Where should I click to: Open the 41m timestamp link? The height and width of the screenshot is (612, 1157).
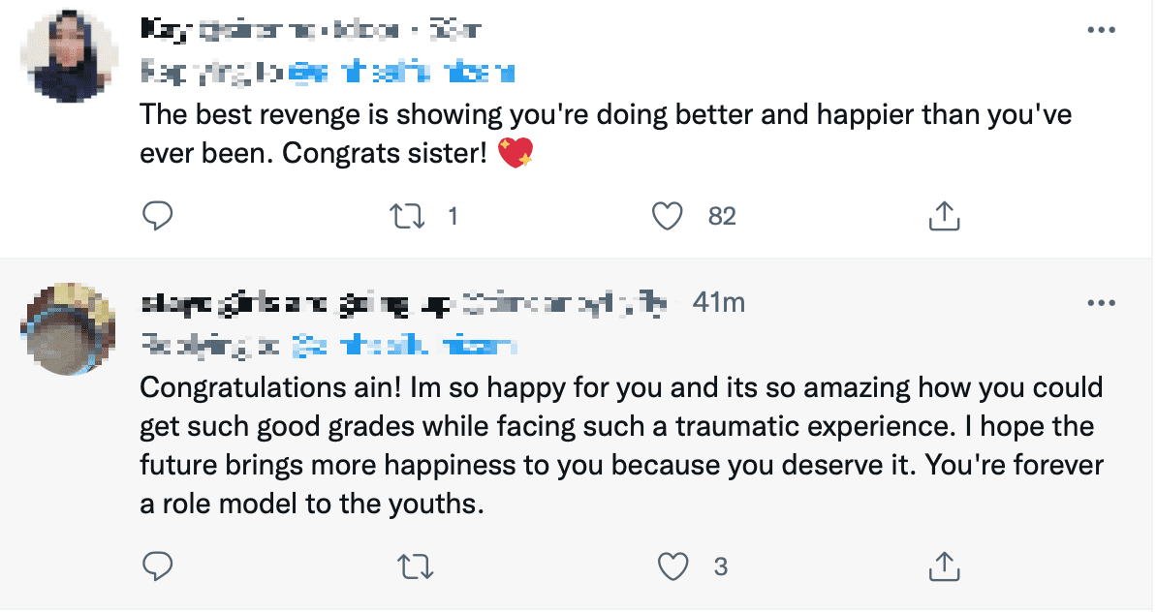tap(719, 303)
